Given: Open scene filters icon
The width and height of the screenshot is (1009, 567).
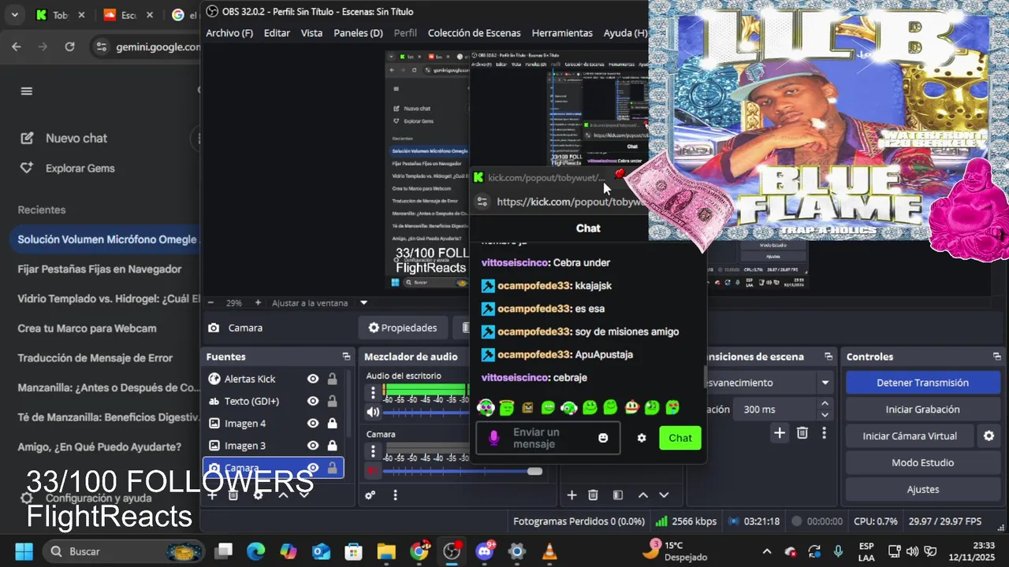Looking at the screenshot, I should (618, 495).
